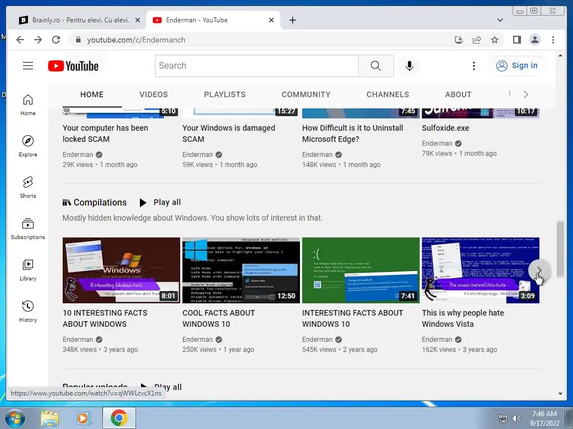Click Enderman channel name under Sulfoxide.exe
The height and width of the screenshot is (429, 573).
pos(437,144)
